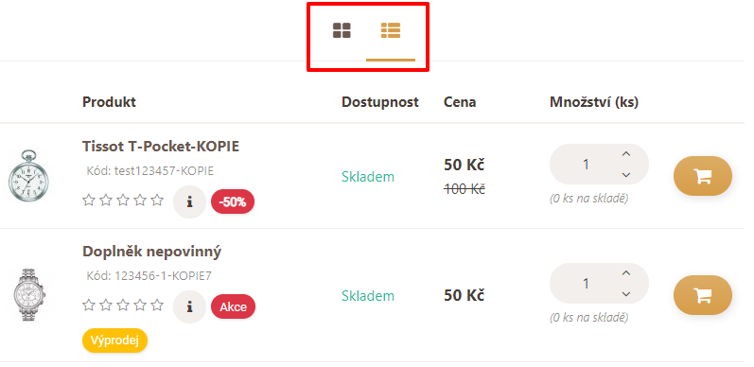Click the -50% discount badge
This screenshot has height=367, width=754.
point(233,202)
